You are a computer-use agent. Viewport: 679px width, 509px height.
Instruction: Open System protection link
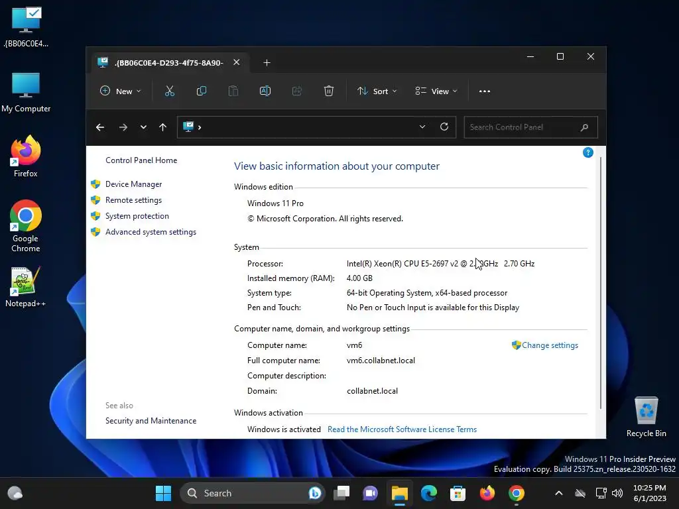(137, 216)
